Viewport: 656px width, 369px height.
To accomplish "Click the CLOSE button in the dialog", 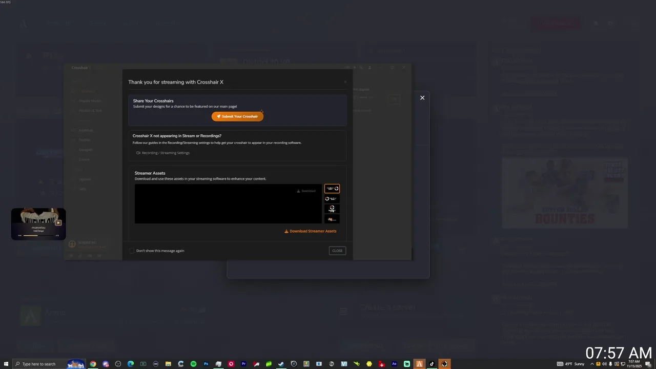I will [x=337, y=251].
